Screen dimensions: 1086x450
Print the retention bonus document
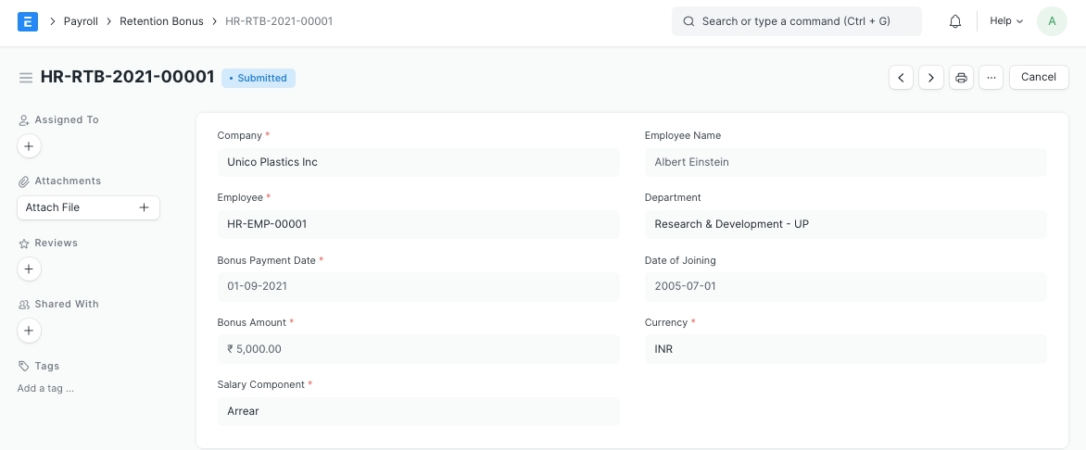[x=961, y=78]
